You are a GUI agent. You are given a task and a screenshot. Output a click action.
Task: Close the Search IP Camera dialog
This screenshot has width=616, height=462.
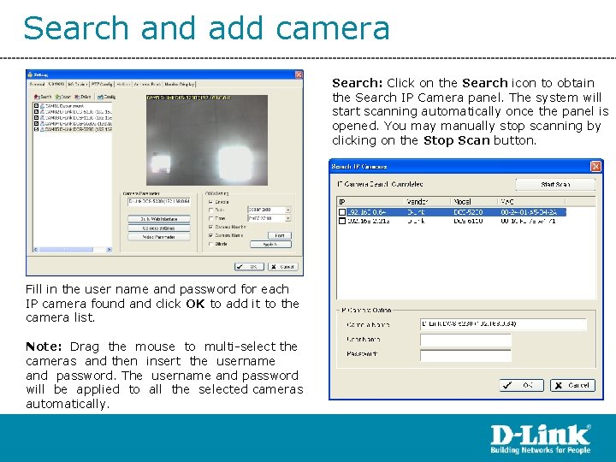point(595,167)
